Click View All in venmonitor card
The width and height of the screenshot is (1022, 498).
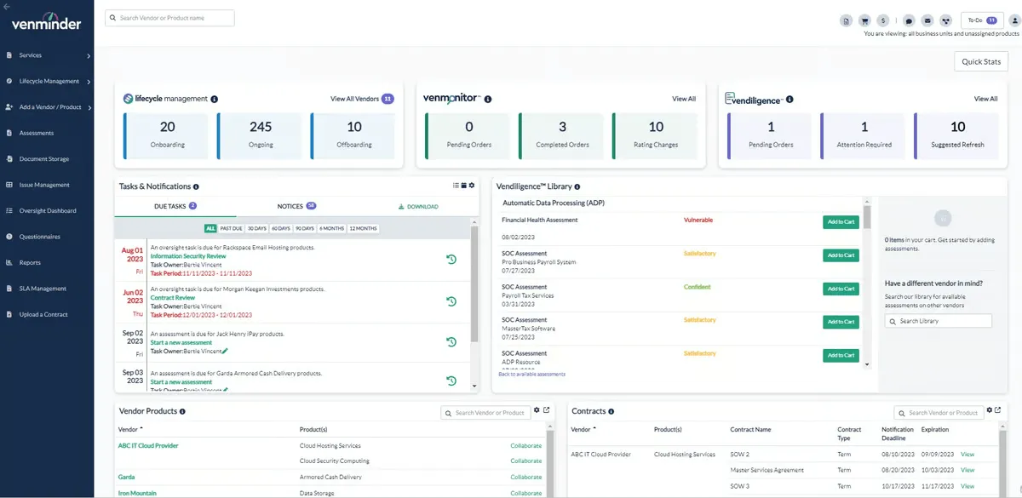(684, 99)
